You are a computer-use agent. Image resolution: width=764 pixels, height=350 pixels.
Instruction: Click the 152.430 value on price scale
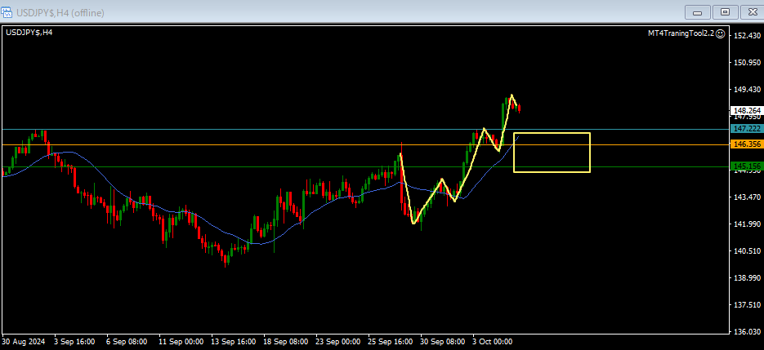point(747,36)
